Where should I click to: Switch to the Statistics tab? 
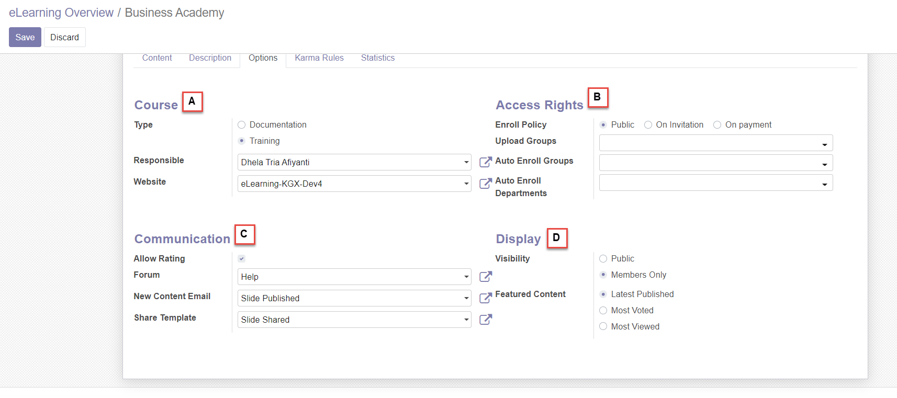click(x=378, y=58)
